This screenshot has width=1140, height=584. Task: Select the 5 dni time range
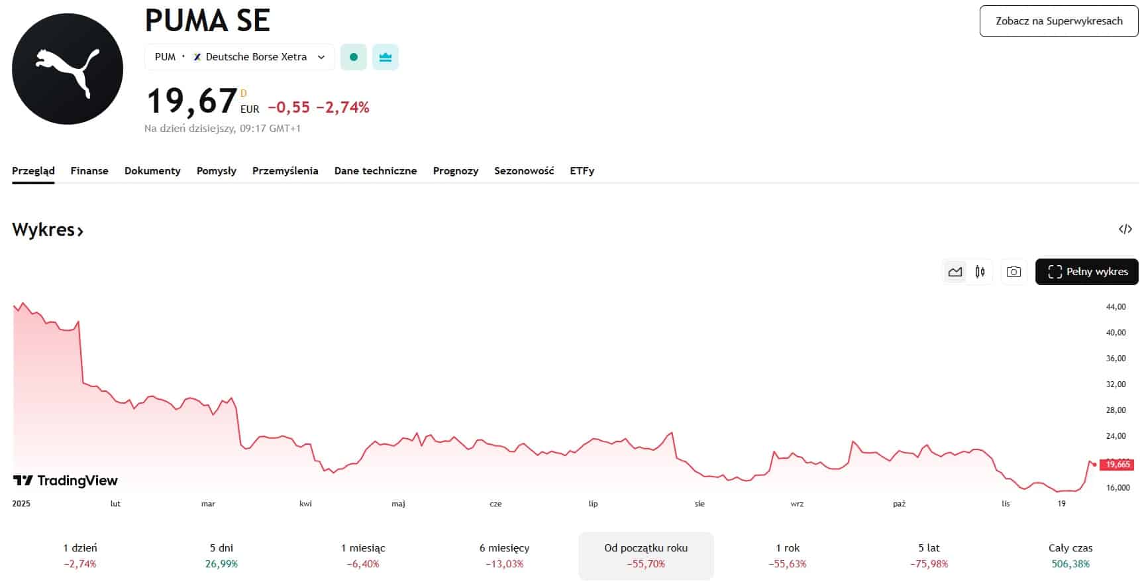(221, 555)
